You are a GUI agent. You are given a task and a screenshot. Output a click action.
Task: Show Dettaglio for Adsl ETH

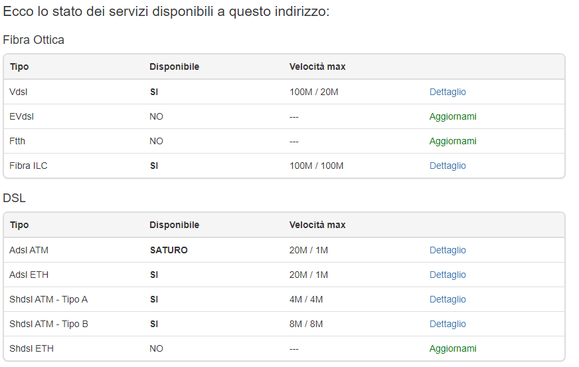(x=448, y=275)
